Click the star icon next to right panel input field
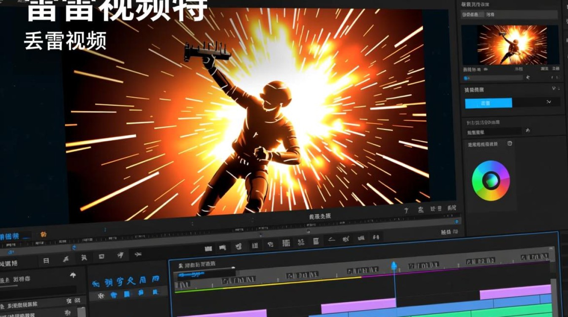Screen dimensions: 568x317 click(528, 131)
